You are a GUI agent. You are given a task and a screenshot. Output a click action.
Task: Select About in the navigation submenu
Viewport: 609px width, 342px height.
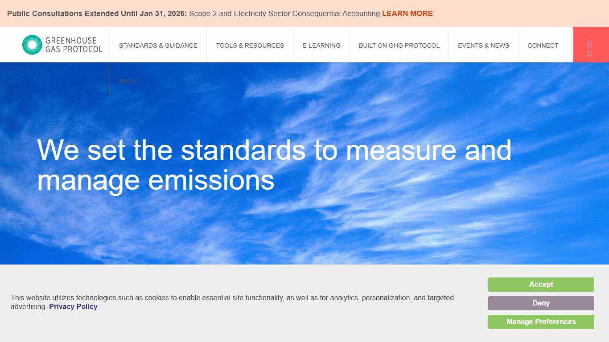pos(130,81)
